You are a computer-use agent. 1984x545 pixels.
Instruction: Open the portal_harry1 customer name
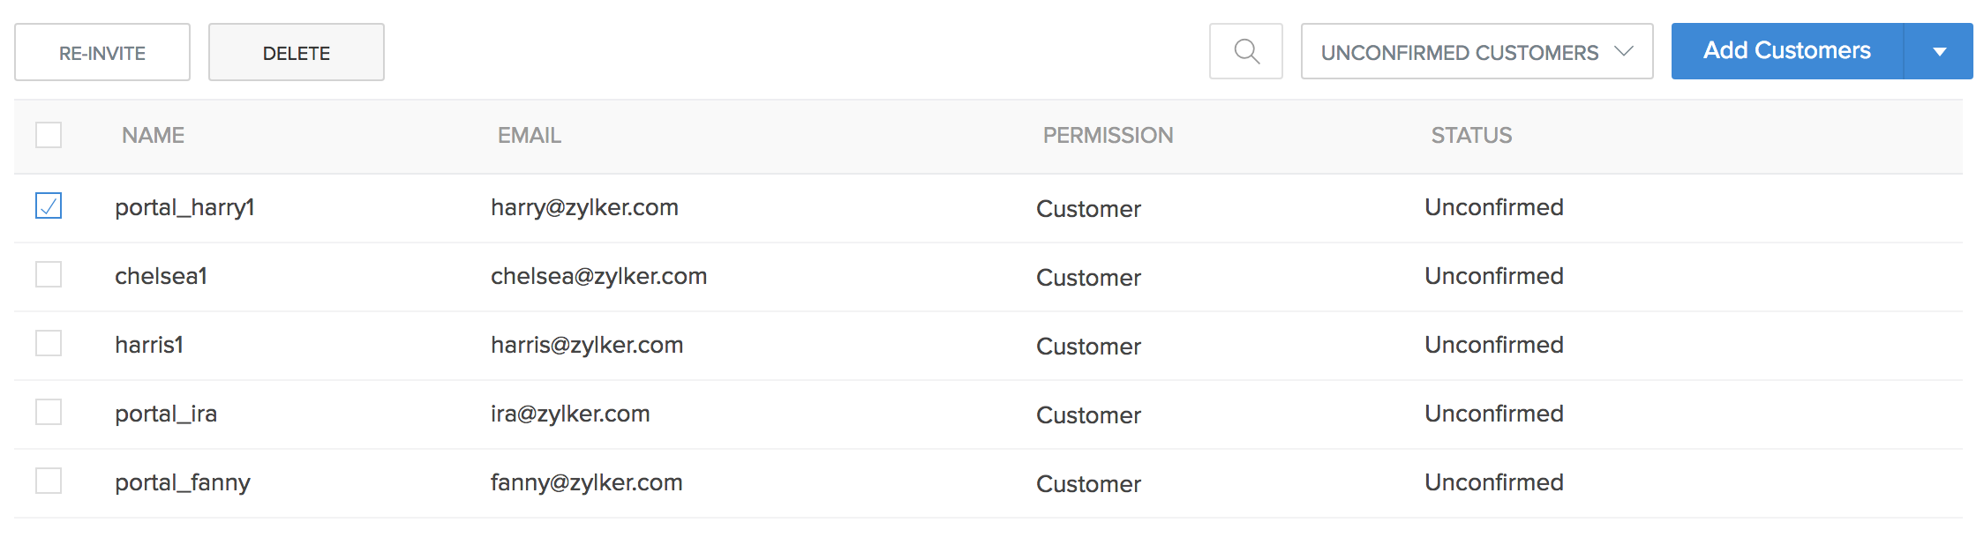point(184,207)
